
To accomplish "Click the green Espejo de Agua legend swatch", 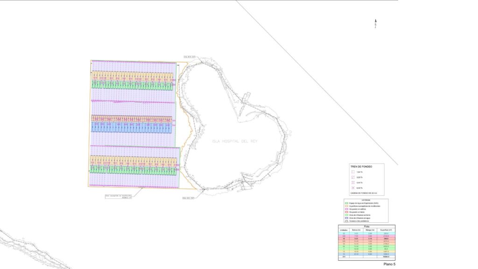I will point(346,204).
